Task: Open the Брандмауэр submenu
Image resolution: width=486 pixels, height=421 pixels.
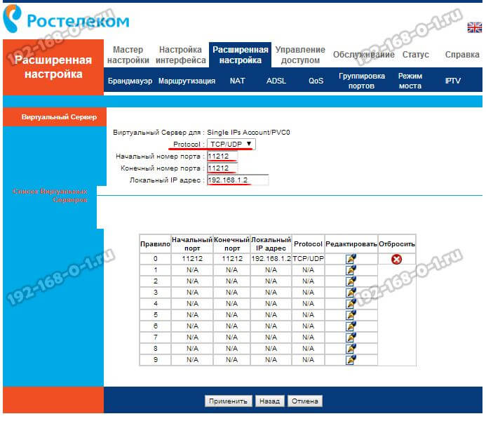Action: click(x=130, y=81)
